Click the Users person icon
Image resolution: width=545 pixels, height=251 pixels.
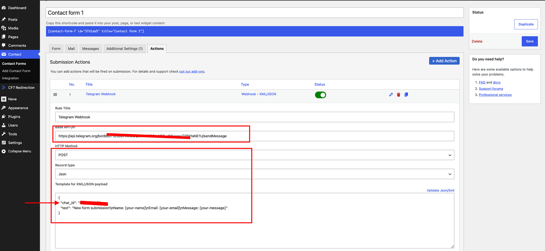coord(4,125)
